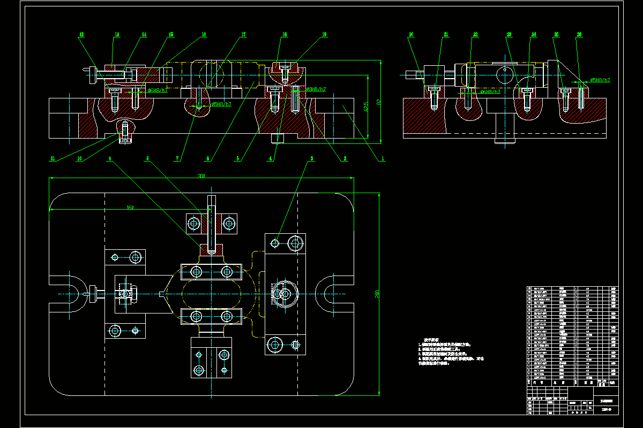The image size is (643, 428).
Task: Click part balloon number 12
Action: (x=81, y=35)
